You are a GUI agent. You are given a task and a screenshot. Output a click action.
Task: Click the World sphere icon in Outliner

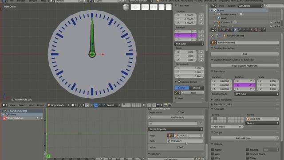pyautogui.click(x=219, y=18)
